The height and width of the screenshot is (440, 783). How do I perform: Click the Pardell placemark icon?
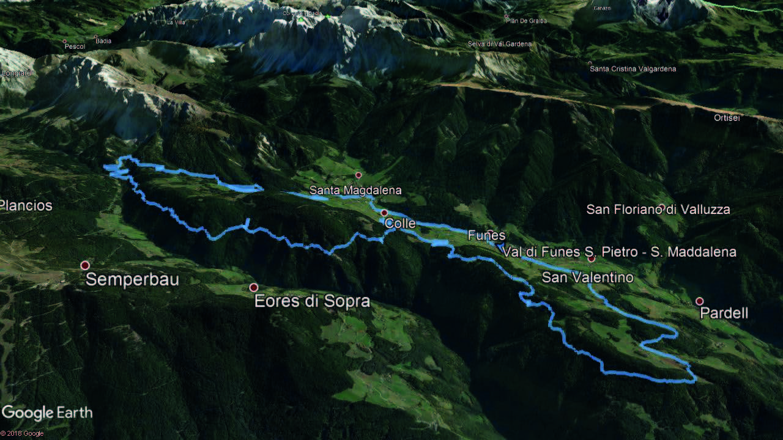(x=699, y=301)
